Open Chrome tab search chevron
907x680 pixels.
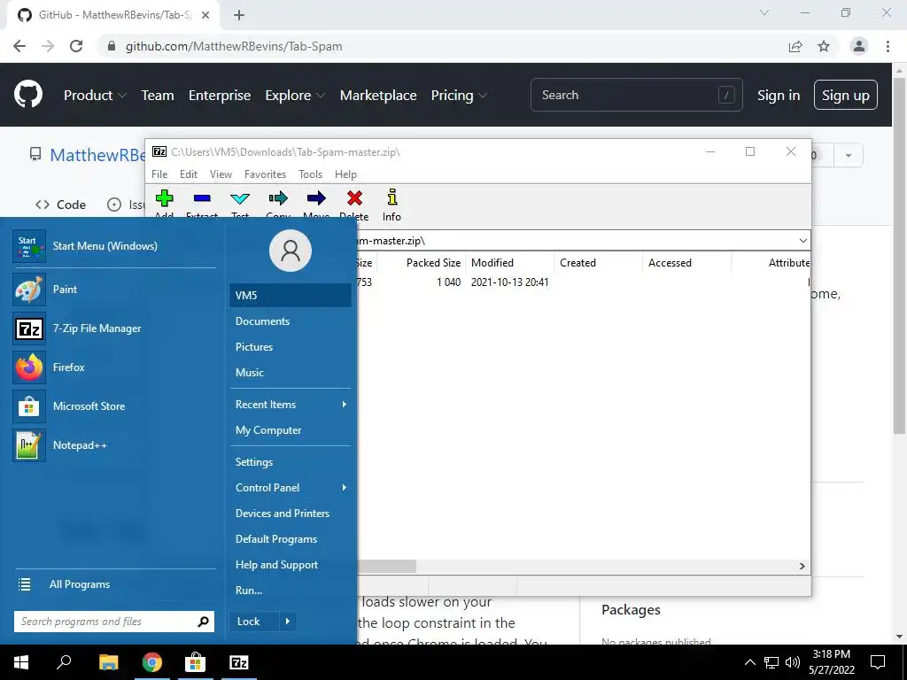coord(764,12)
